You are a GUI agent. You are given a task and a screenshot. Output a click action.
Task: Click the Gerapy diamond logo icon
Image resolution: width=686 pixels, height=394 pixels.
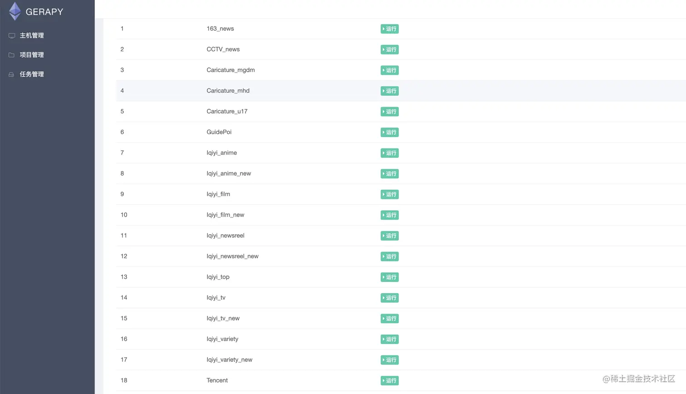[15, 11]
